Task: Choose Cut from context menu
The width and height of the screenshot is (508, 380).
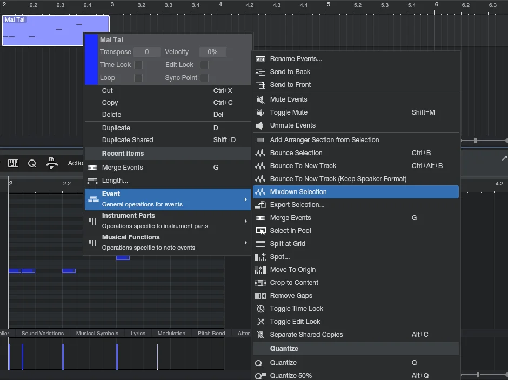Action: [168, 91]
